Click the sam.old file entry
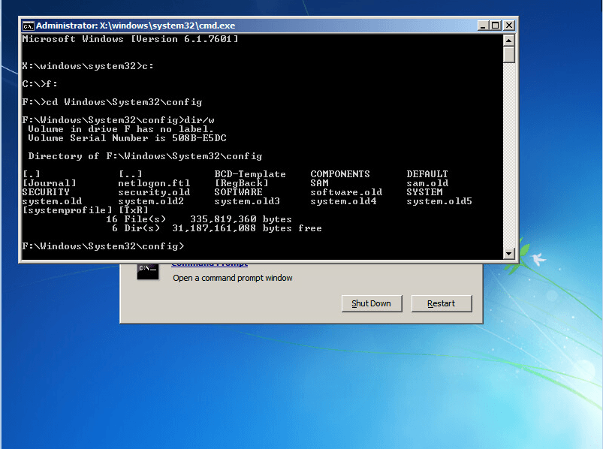 click(427, 183)
